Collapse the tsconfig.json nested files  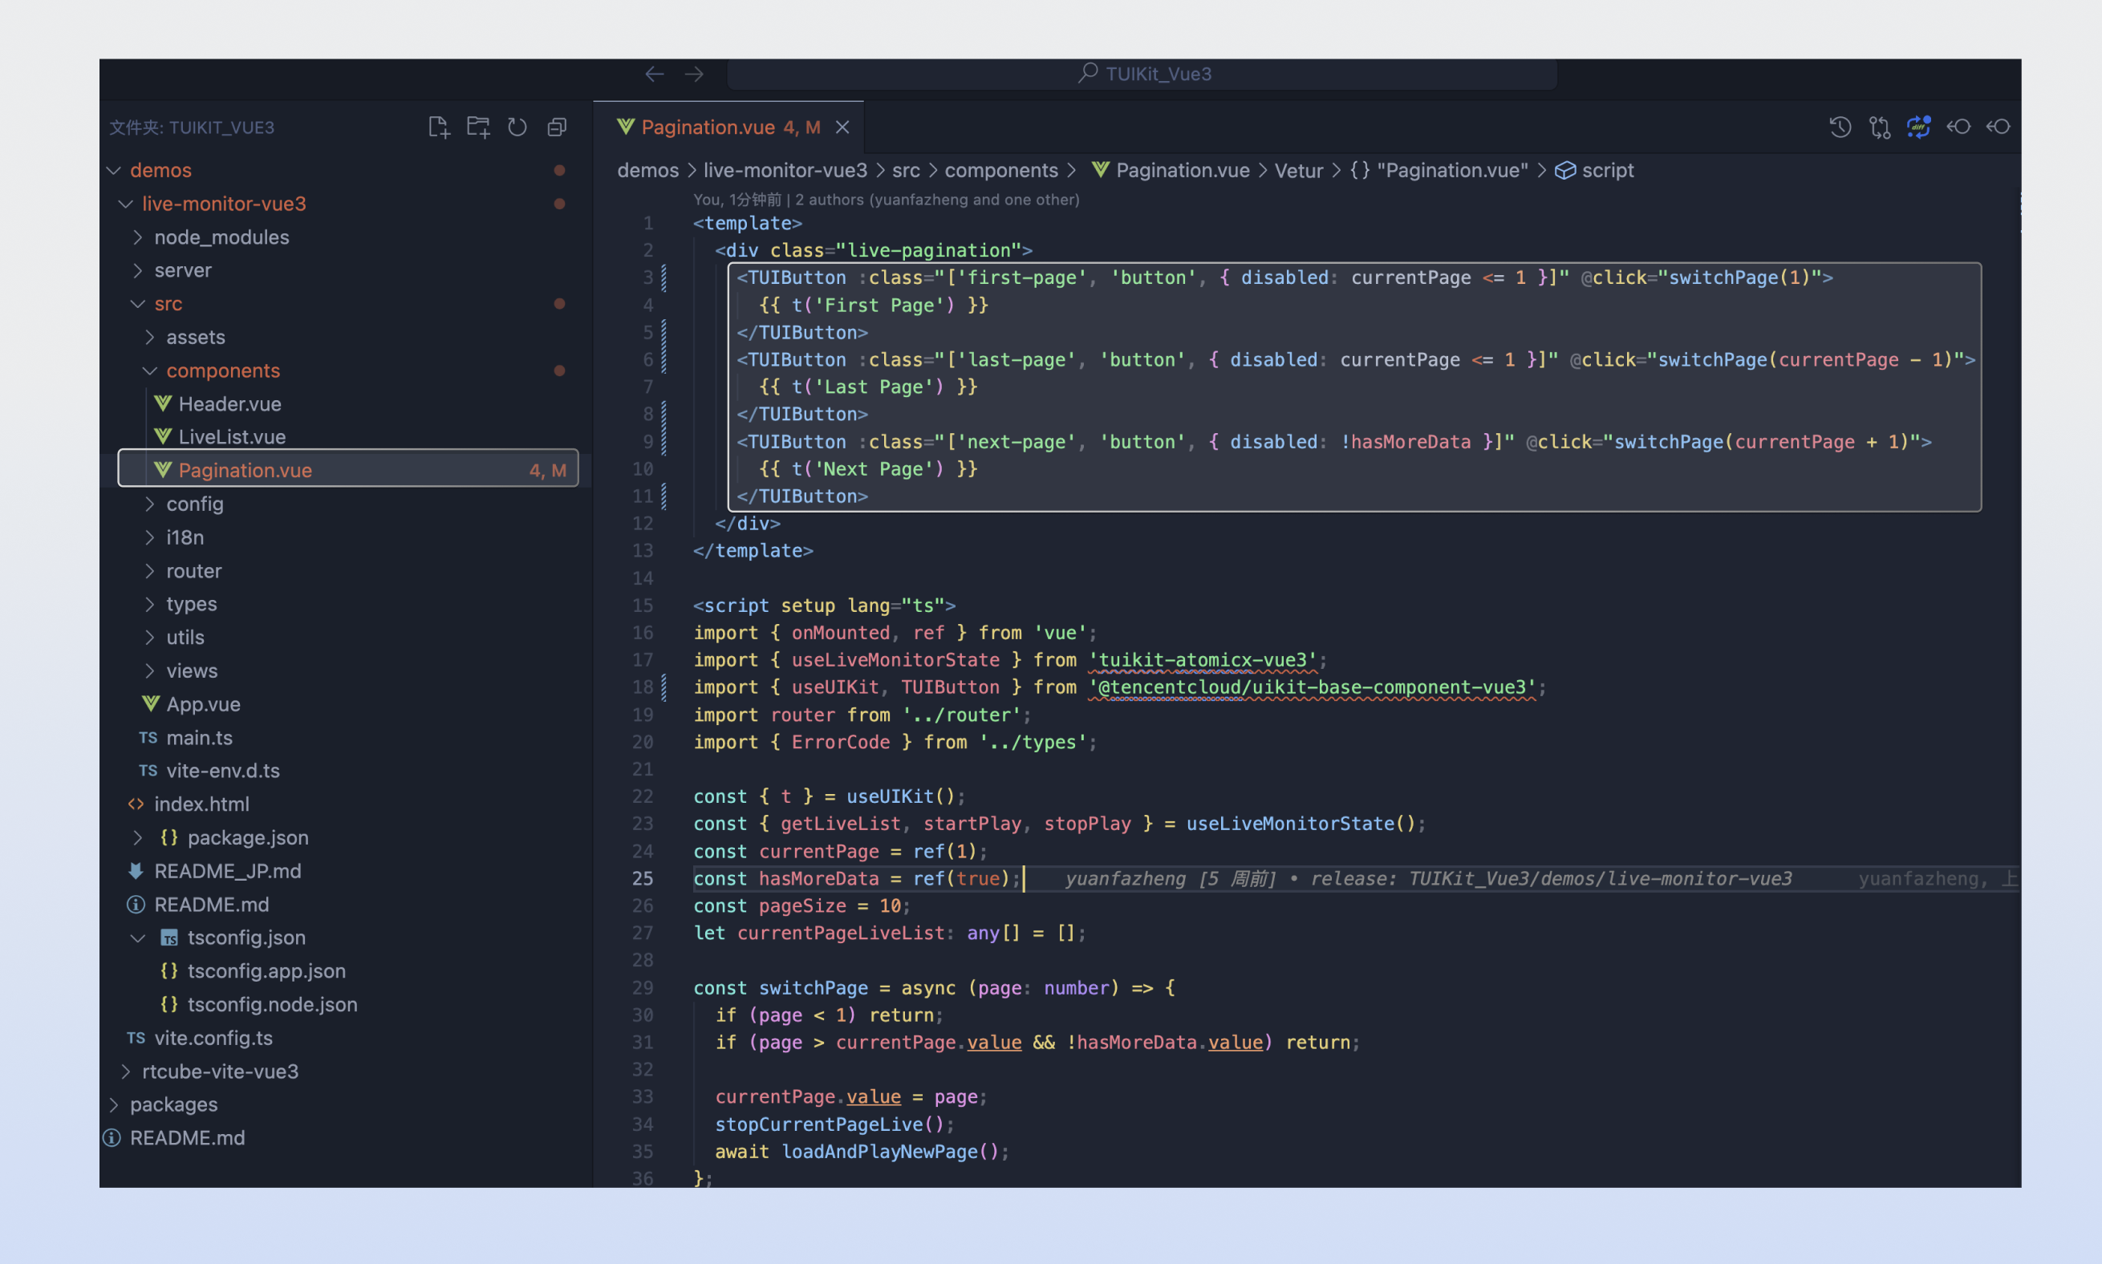click(x=138, y=938)
